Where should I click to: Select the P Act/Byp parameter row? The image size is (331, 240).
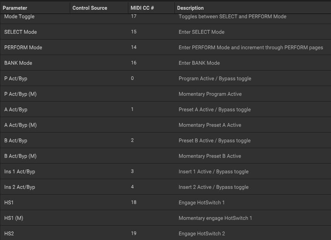[x=16, y=78]
